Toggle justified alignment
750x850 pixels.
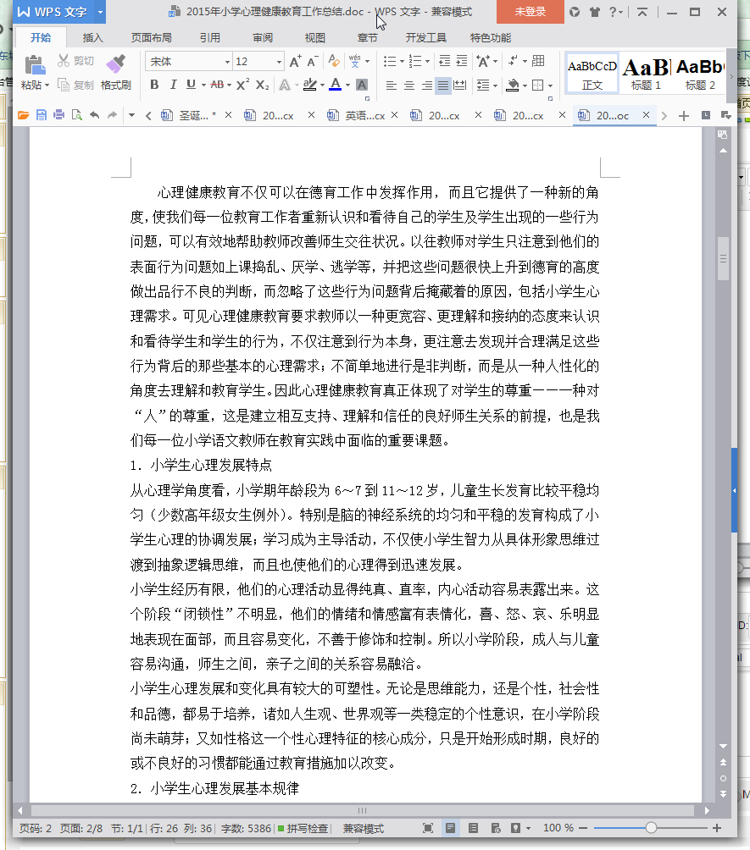443,86
